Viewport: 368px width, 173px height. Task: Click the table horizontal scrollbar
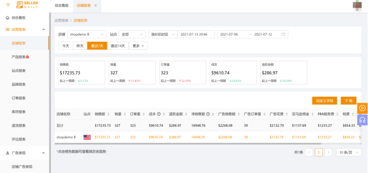tap(188, 143)
